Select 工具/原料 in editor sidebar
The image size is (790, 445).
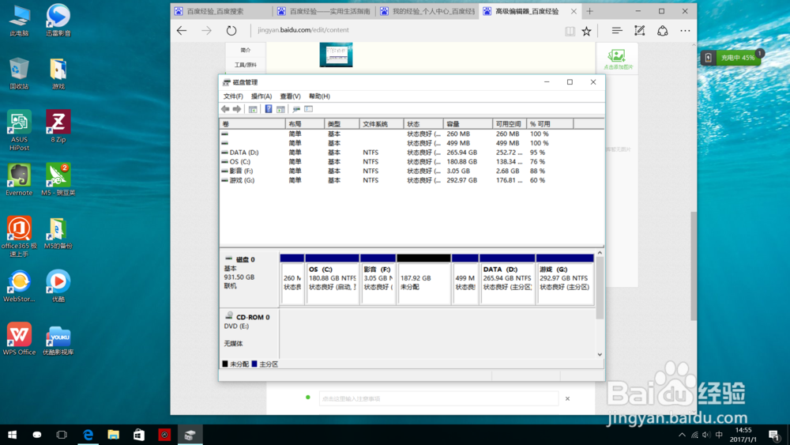(x=246, y=65)
